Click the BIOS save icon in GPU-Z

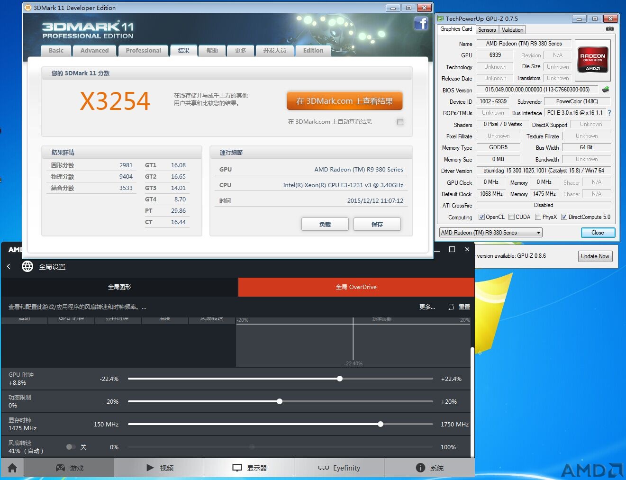(606, 90)
